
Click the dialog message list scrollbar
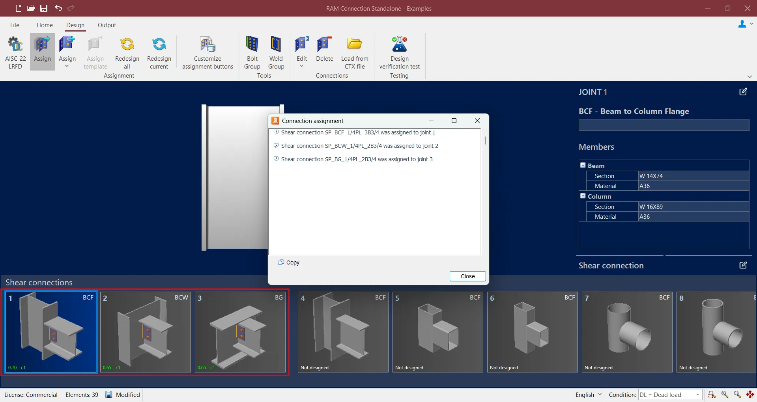pyautogui.click(x=485, y=140)
